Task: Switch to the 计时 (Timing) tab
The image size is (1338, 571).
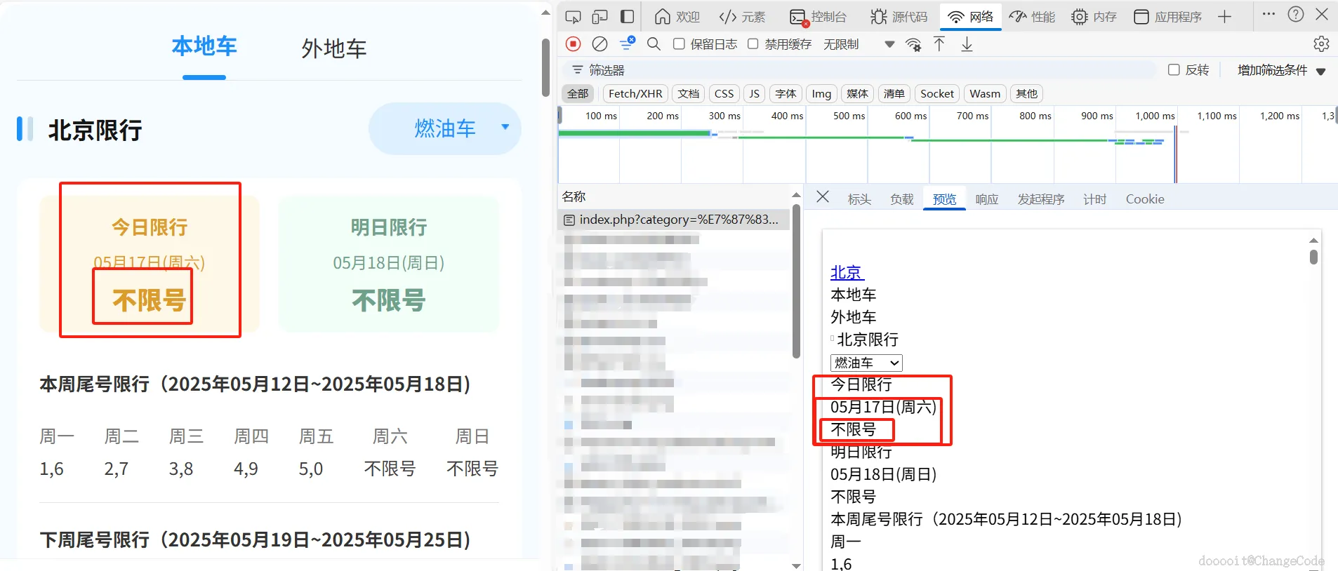Action: pos(1094,199)
